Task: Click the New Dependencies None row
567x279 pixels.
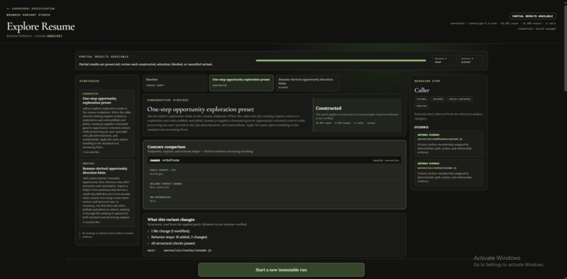Action: tap(274, 199)
